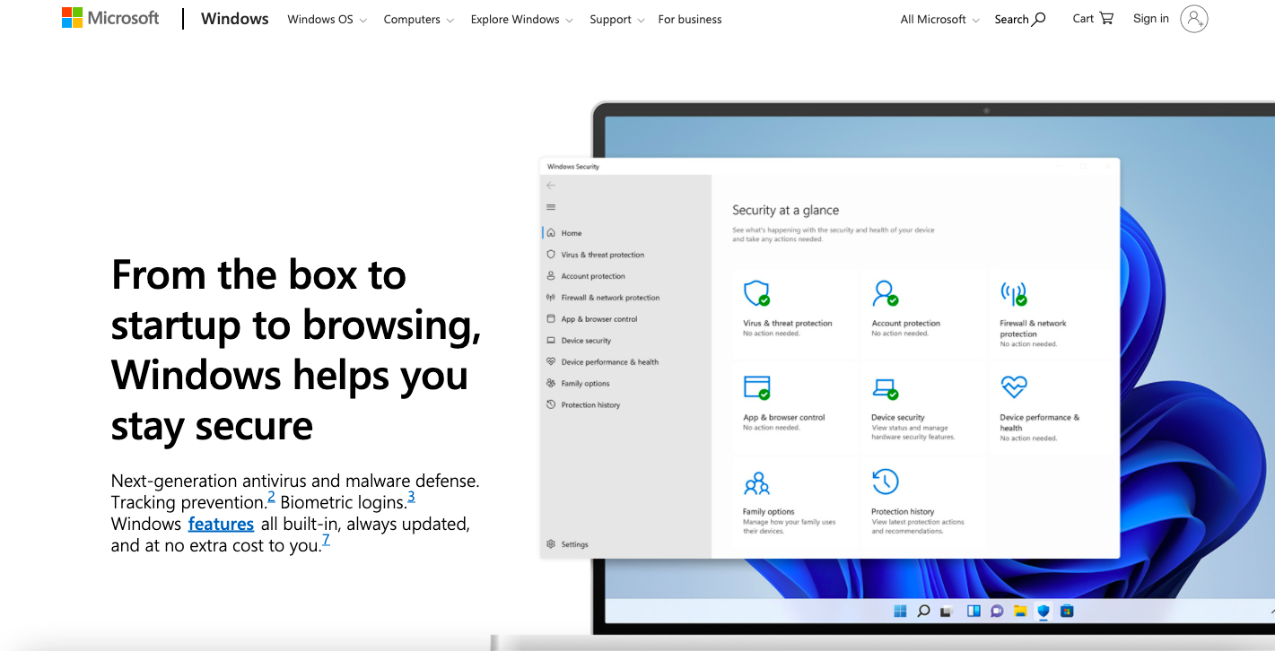Click the taskbar Search magnifier icon
Screen dimensions: 1275x651
[923, 612]
